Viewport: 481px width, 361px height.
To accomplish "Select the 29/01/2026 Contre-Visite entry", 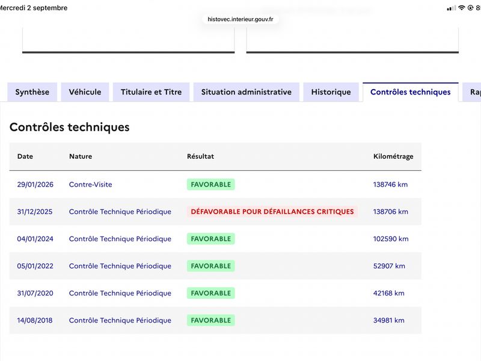I will coord(215,185).
